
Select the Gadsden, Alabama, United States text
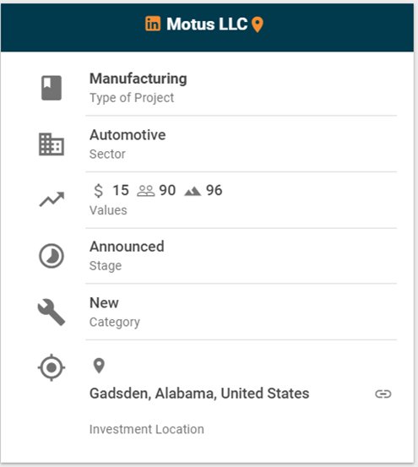point(199,394)
